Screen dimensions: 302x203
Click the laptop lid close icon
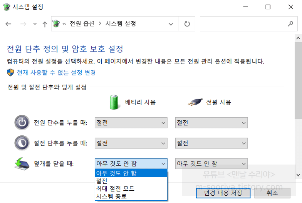[22, 164]
